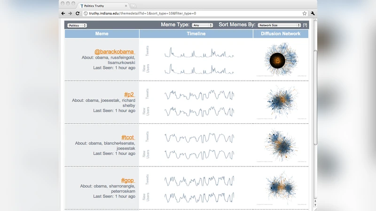Image resolution: width=376 pixels, height=211 pixels.
Task: Bookmark page with the star icon
Action: (305, 14)
